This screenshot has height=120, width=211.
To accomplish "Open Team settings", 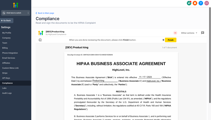I will point(5,43).
